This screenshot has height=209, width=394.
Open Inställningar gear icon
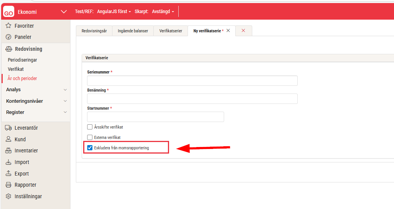pos(8,196)
